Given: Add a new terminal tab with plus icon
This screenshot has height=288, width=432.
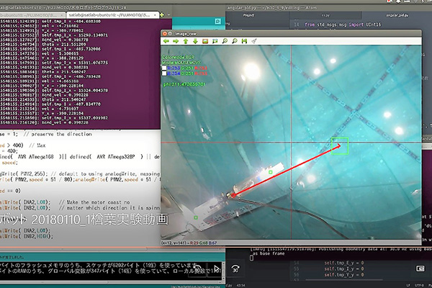Looking at the screenshot, I should pos(162,15).
